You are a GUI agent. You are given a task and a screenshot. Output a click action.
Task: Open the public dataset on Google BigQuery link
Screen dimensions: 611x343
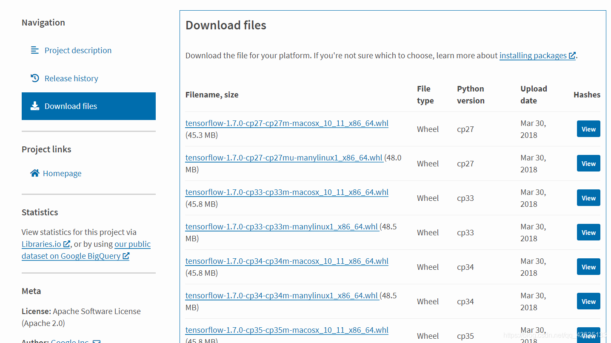click(x=86, y=250)
